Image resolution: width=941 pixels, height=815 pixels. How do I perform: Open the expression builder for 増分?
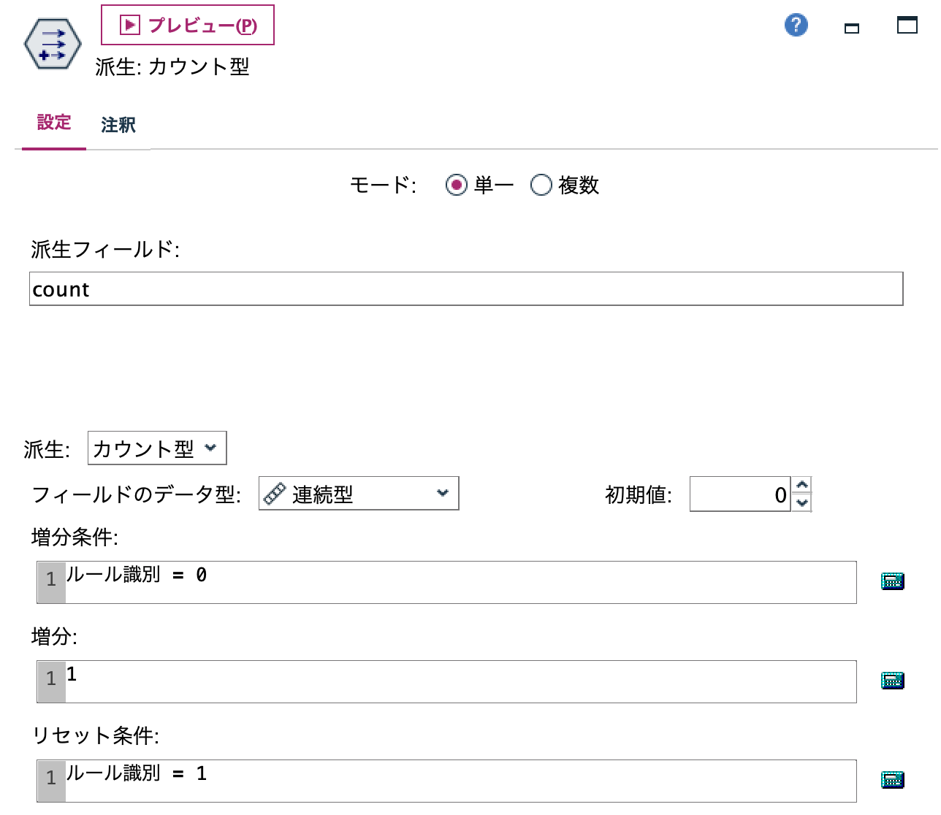pyautogui.click(x=893, y=680)
